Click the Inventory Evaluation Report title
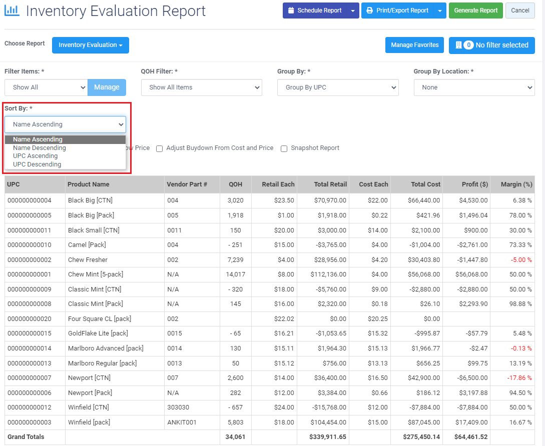Screen dimensions: 545x446 (116, 11)
